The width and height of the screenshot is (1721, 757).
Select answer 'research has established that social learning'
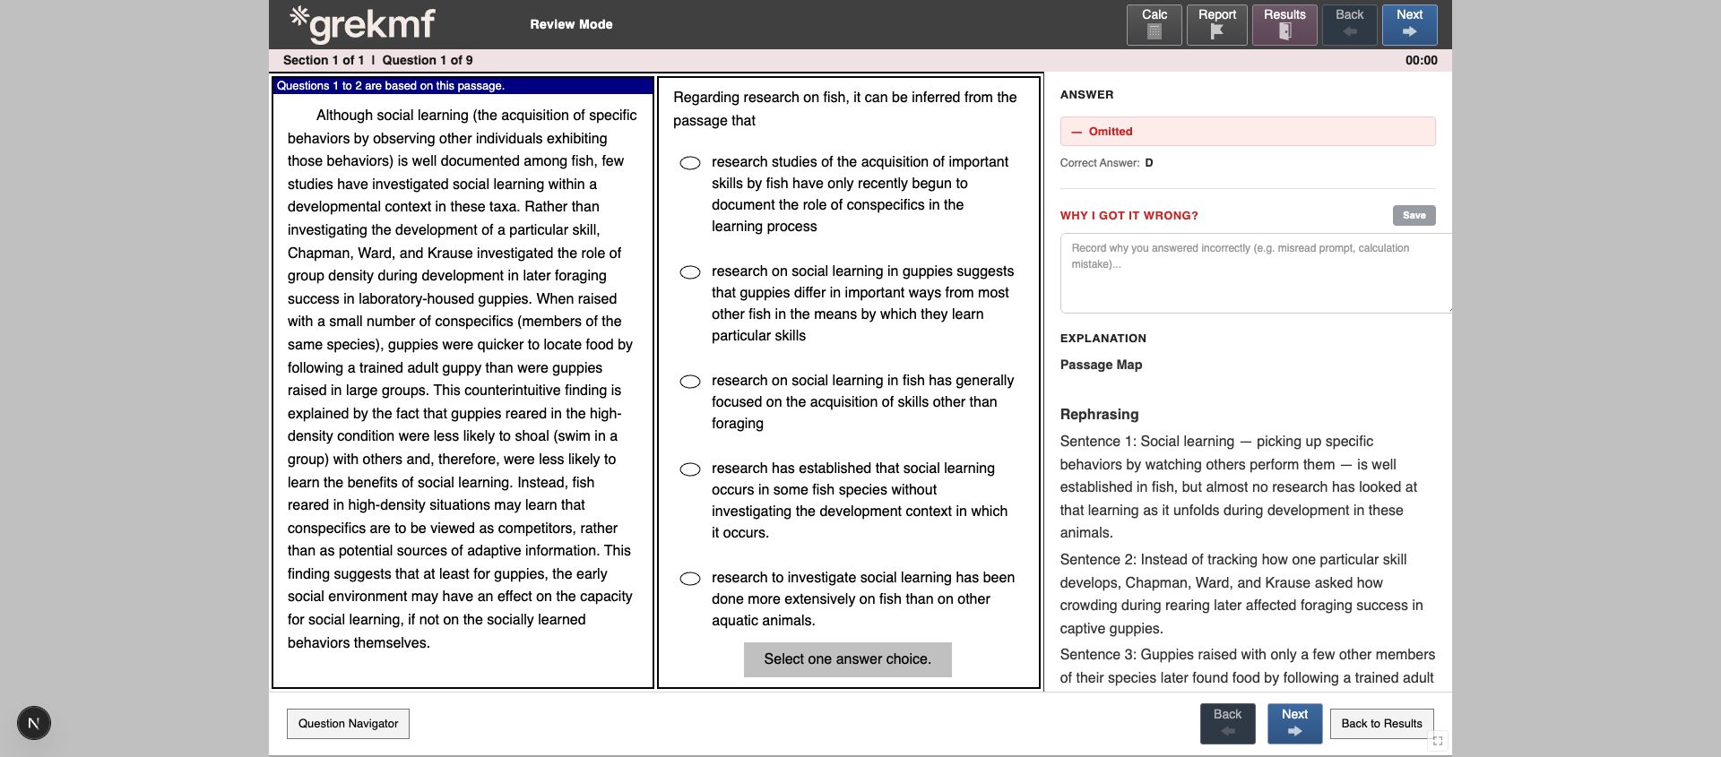click(x=690, y=469)
